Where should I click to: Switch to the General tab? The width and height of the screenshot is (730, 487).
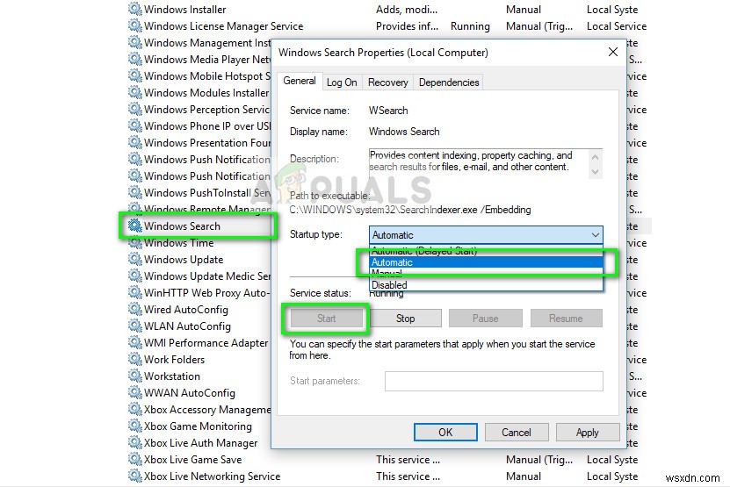click(299, 81)
